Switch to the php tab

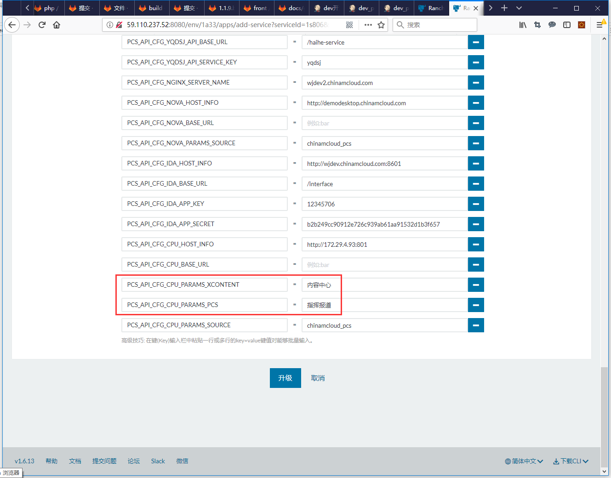(48, 8)
